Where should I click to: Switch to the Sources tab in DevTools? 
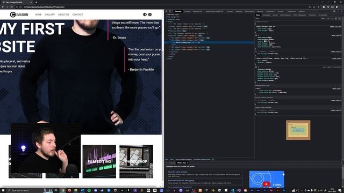tap(230, 11)
